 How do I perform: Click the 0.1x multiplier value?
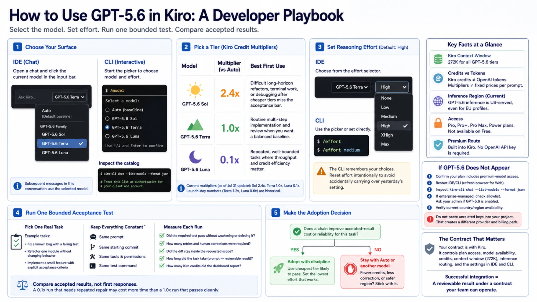tap(230, 160)
